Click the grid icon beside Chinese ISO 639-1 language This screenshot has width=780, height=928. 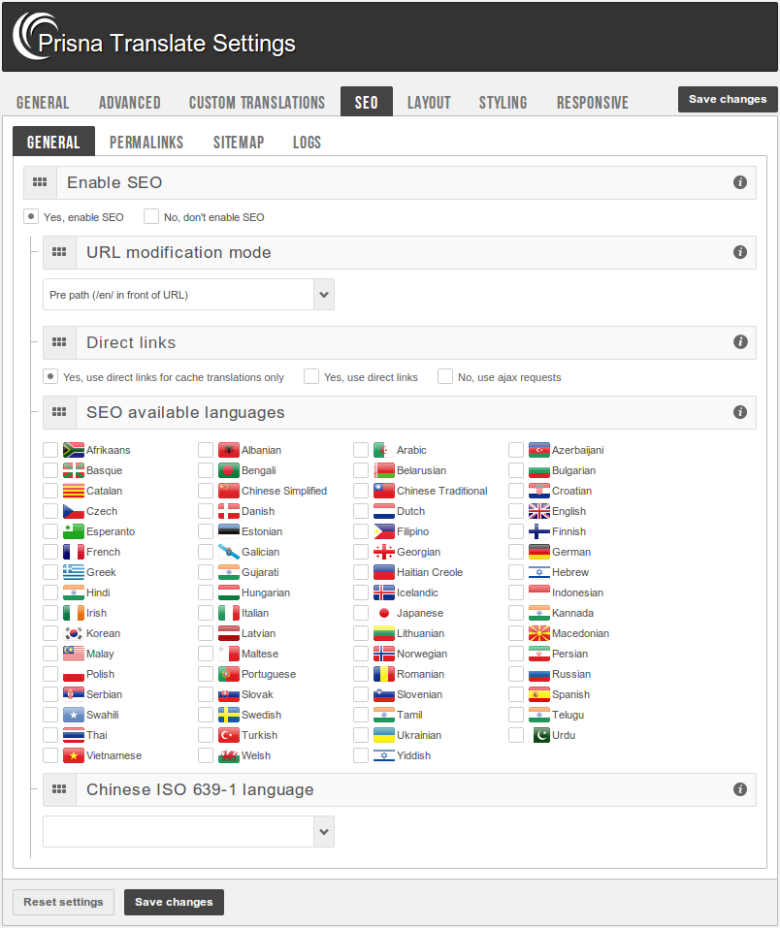click(x=59, y=789)
